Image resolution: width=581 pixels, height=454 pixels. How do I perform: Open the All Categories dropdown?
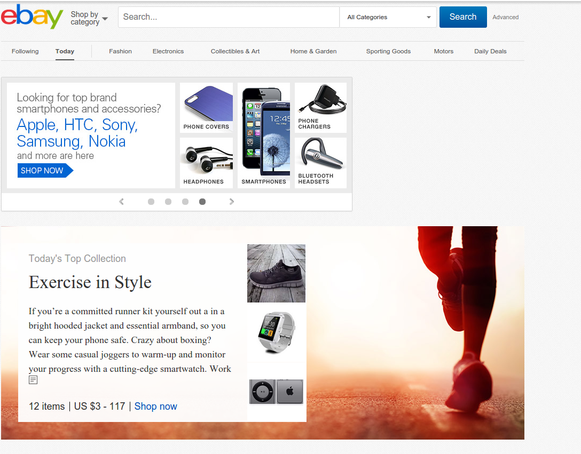pyautogui.click(x=388, y=17)
